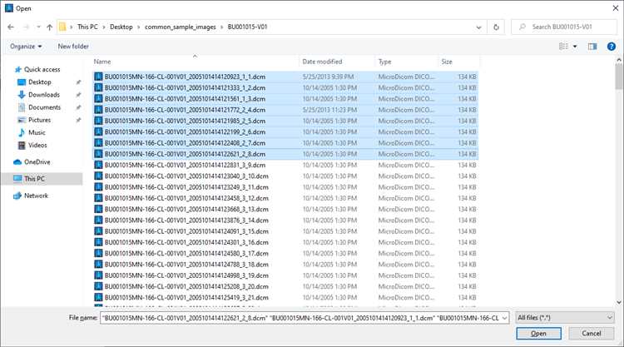The image size is (624, 347).
Task: Select file icon for ..._2_7.dcm
Action: (x=98, y=143)
